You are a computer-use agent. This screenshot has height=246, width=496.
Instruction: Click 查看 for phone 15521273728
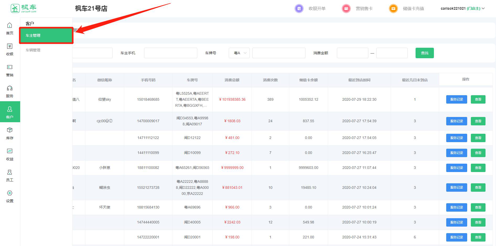[478, 188]
